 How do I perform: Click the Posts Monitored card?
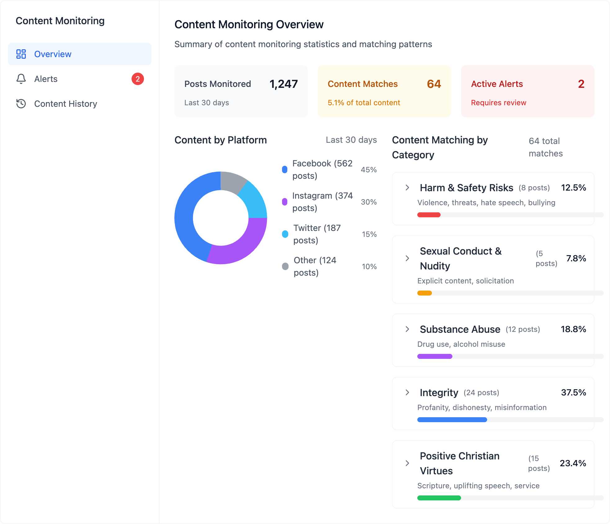241,91
